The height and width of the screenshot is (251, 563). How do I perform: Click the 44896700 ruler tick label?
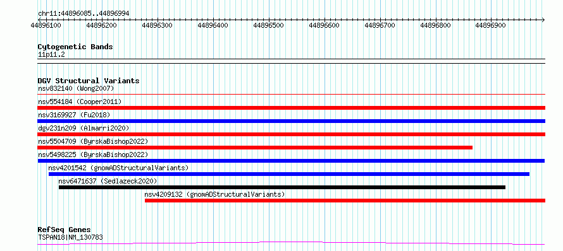[380, 25]
